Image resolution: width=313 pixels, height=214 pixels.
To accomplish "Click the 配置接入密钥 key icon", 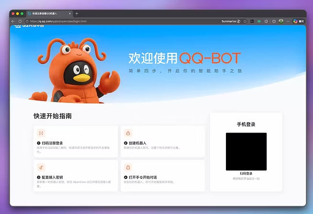I will tap(41, 168).
